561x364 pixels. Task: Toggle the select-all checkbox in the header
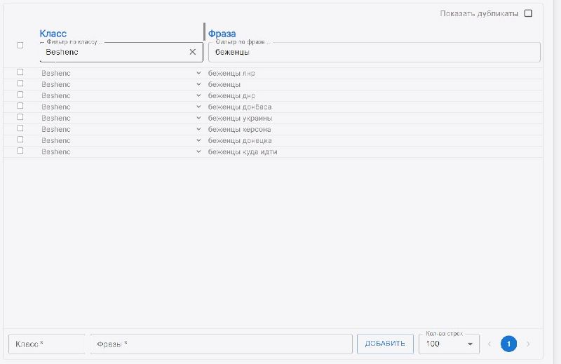(20, 46)
